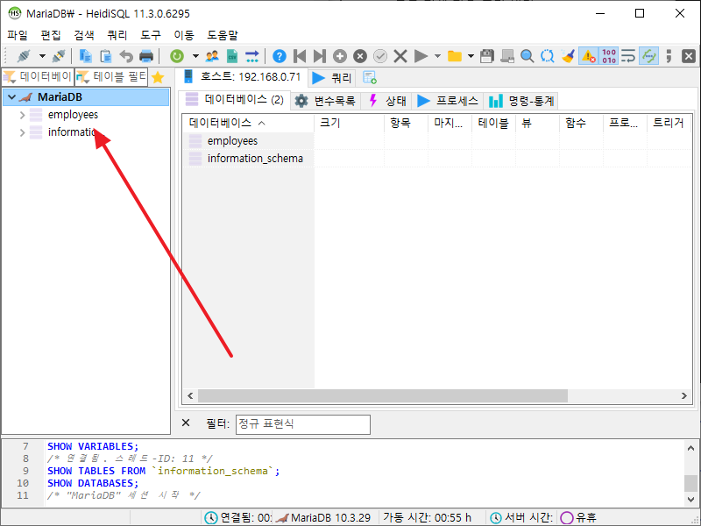Click the Load SQL file folder icon
The width and height of the screenshot is (701, 526).
point(455,56)
